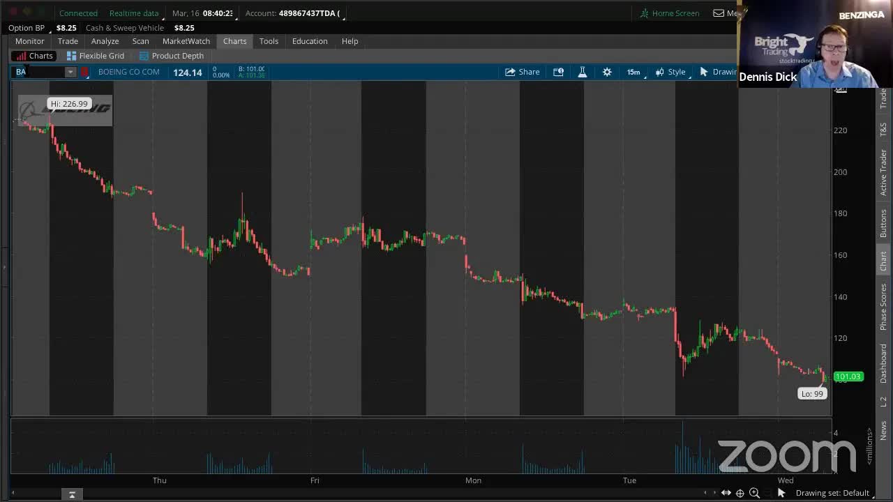
Task: Click the bottom-left collapse arrow button
Action: coord(72,494)
